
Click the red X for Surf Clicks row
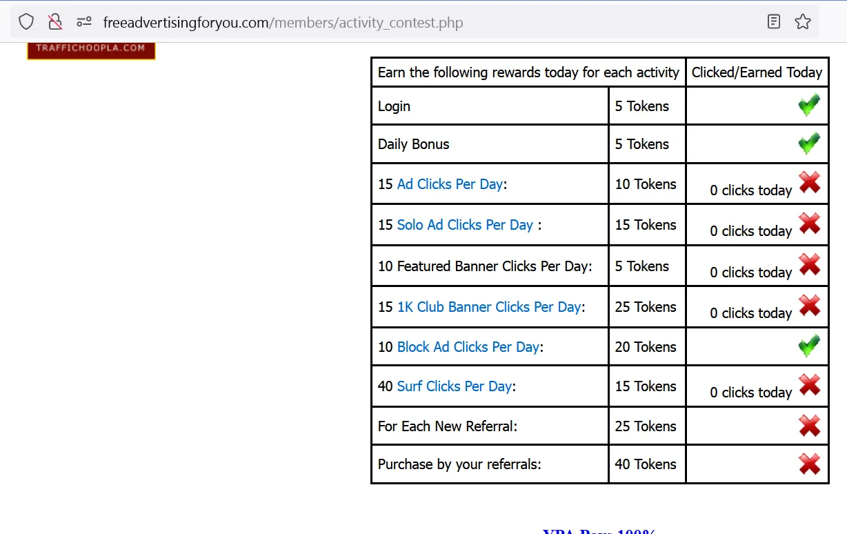point(810,385)
